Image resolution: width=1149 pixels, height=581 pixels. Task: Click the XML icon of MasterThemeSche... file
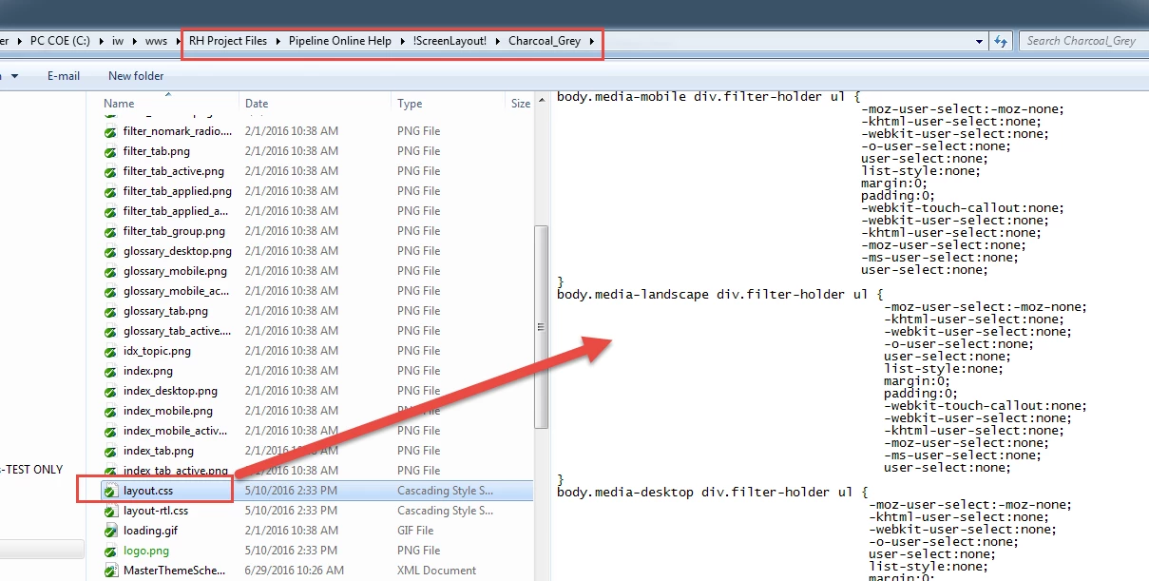[110, 571]
